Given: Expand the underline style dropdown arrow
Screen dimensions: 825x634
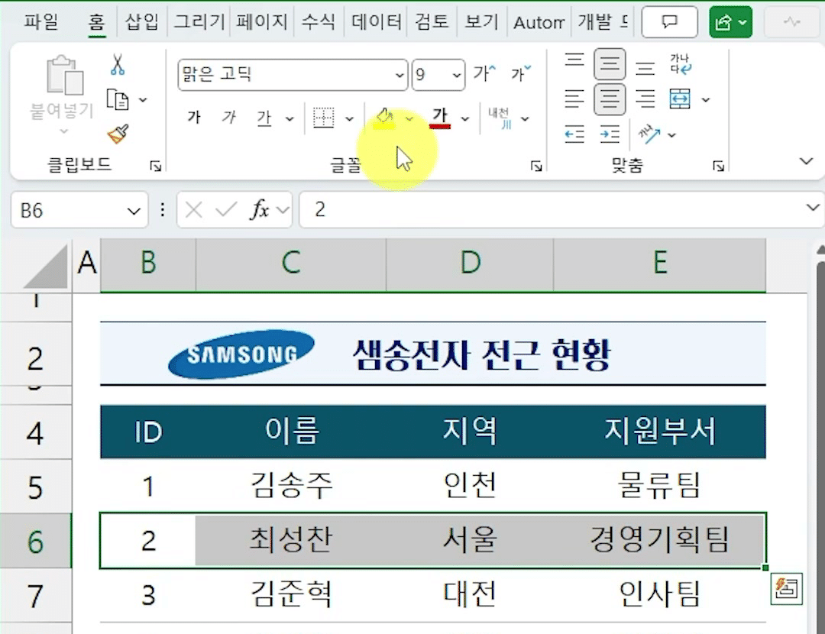Looking at the screenshot, I should 290,119.
